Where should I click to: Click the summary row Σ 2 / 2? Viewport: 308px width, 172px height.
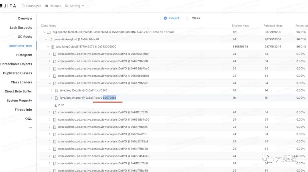[x=59, y=105]
